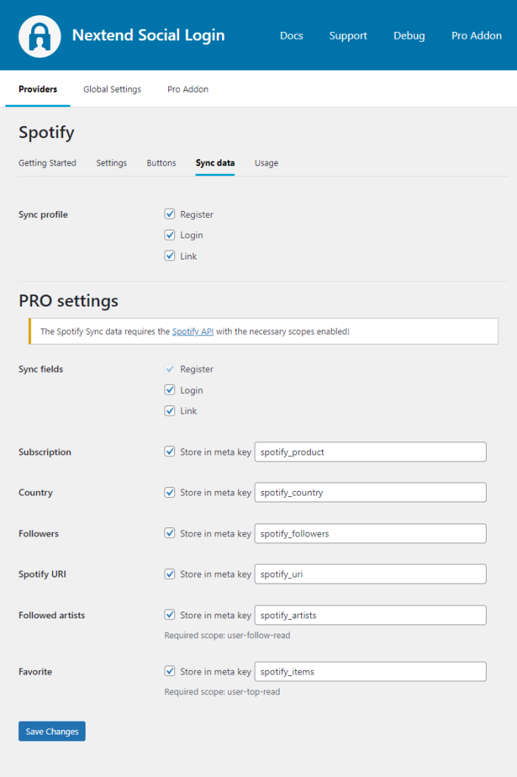Click the Nextend Social Login padlock logo
517x777 pixels.
click(39, 36)
